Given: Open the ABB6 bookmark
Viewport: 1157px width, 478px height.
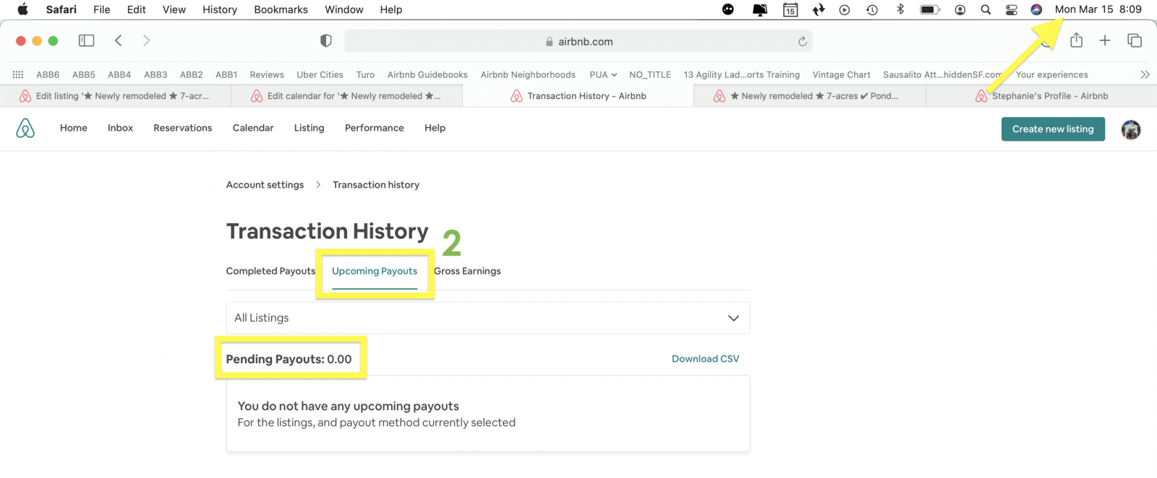Looking at the screenshot, I should click(48, 74).
